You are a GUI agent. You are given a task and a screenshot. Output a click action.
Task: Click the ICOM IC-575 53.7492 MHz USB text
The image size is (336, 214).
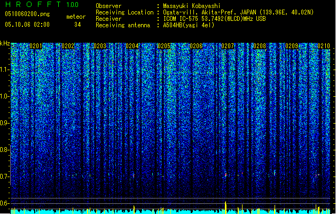point(214,19)
